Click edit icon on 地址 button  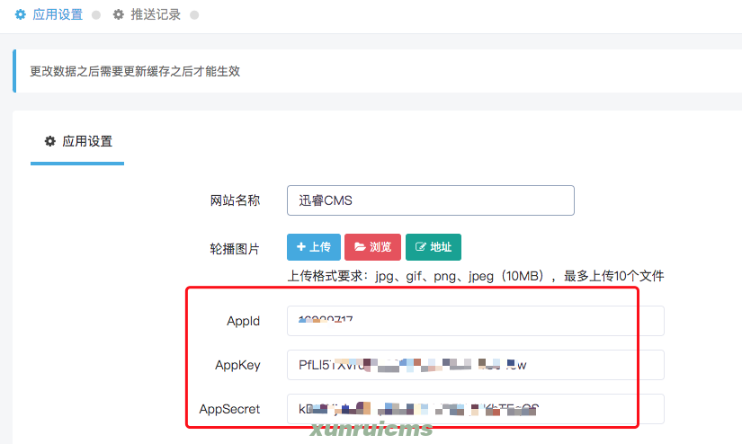420,246
